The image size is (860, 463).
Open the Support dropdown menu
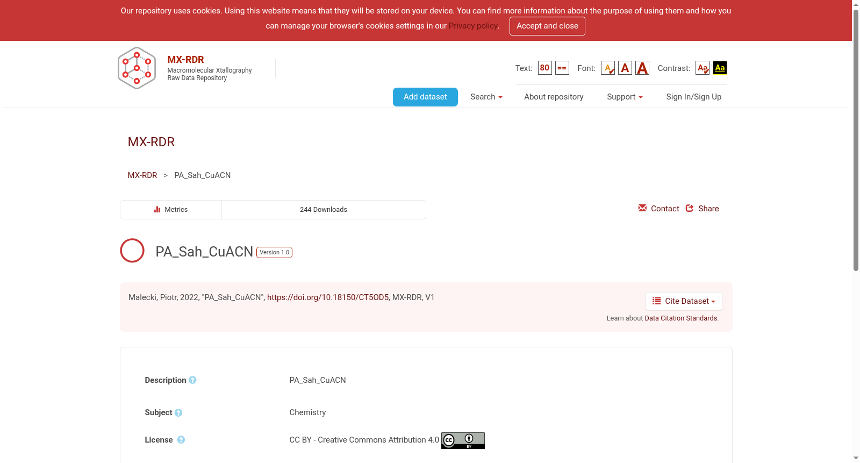tap(625, 97)
